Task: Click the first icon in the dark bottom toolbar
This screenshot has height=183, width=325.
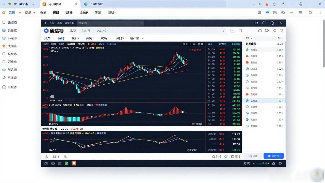Action: pos(46,163)
